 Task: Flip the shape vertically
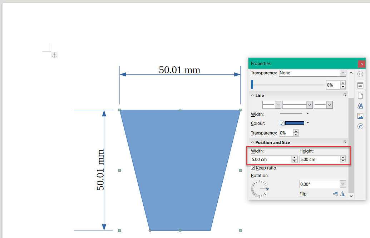click(335, 194)
